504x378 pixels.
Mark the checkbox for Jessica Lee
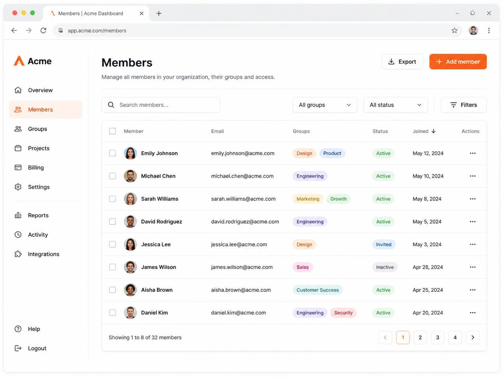point(113,245)
